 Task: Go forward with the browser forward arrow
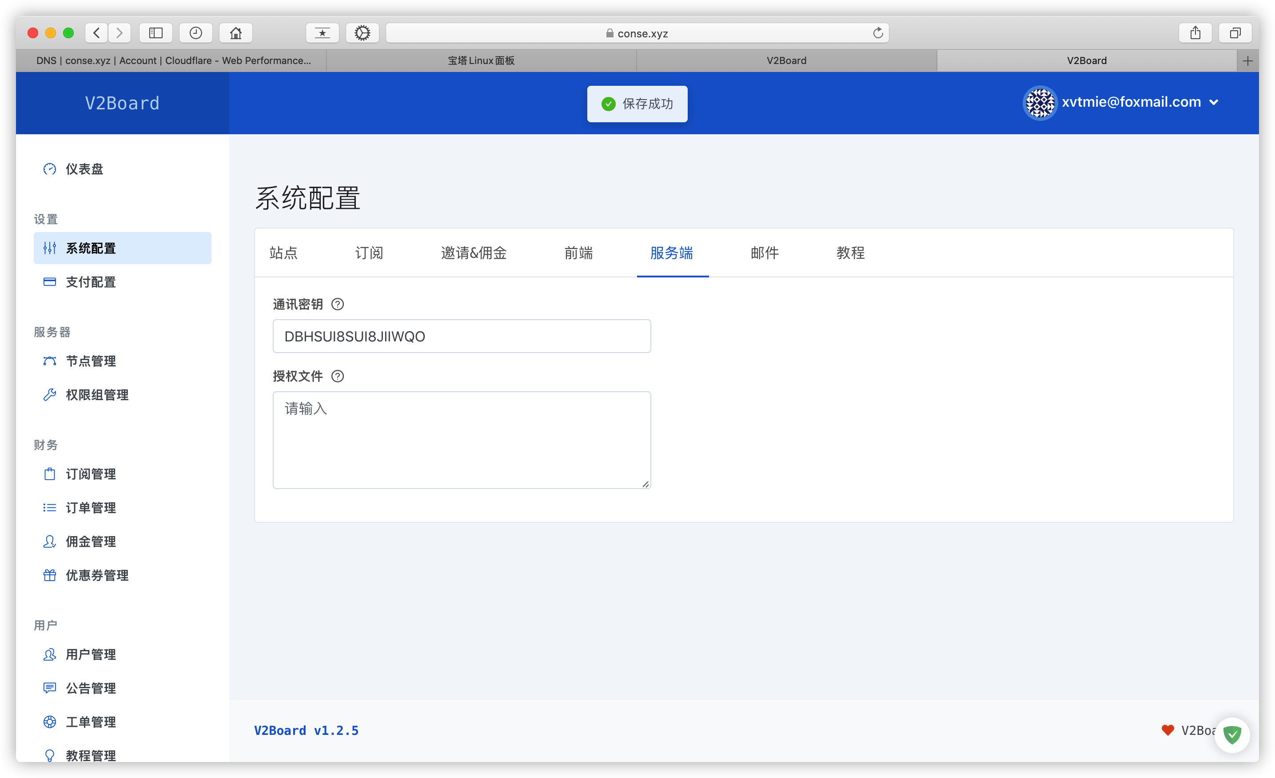pyautogui.click(x=120, y=33)
